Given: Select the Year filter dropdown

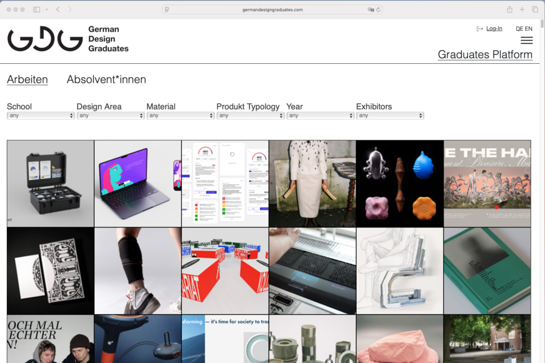Looking at the screenshot, I should pos(320,115).
